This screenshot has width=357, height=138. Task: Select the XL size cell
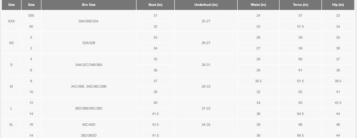coord(11,125)
